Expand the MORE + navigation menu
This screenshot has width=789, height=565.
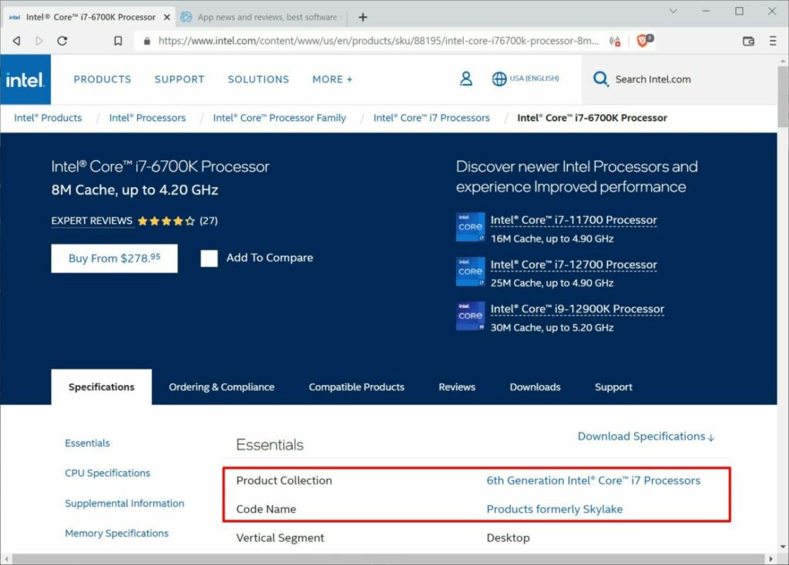332,79
